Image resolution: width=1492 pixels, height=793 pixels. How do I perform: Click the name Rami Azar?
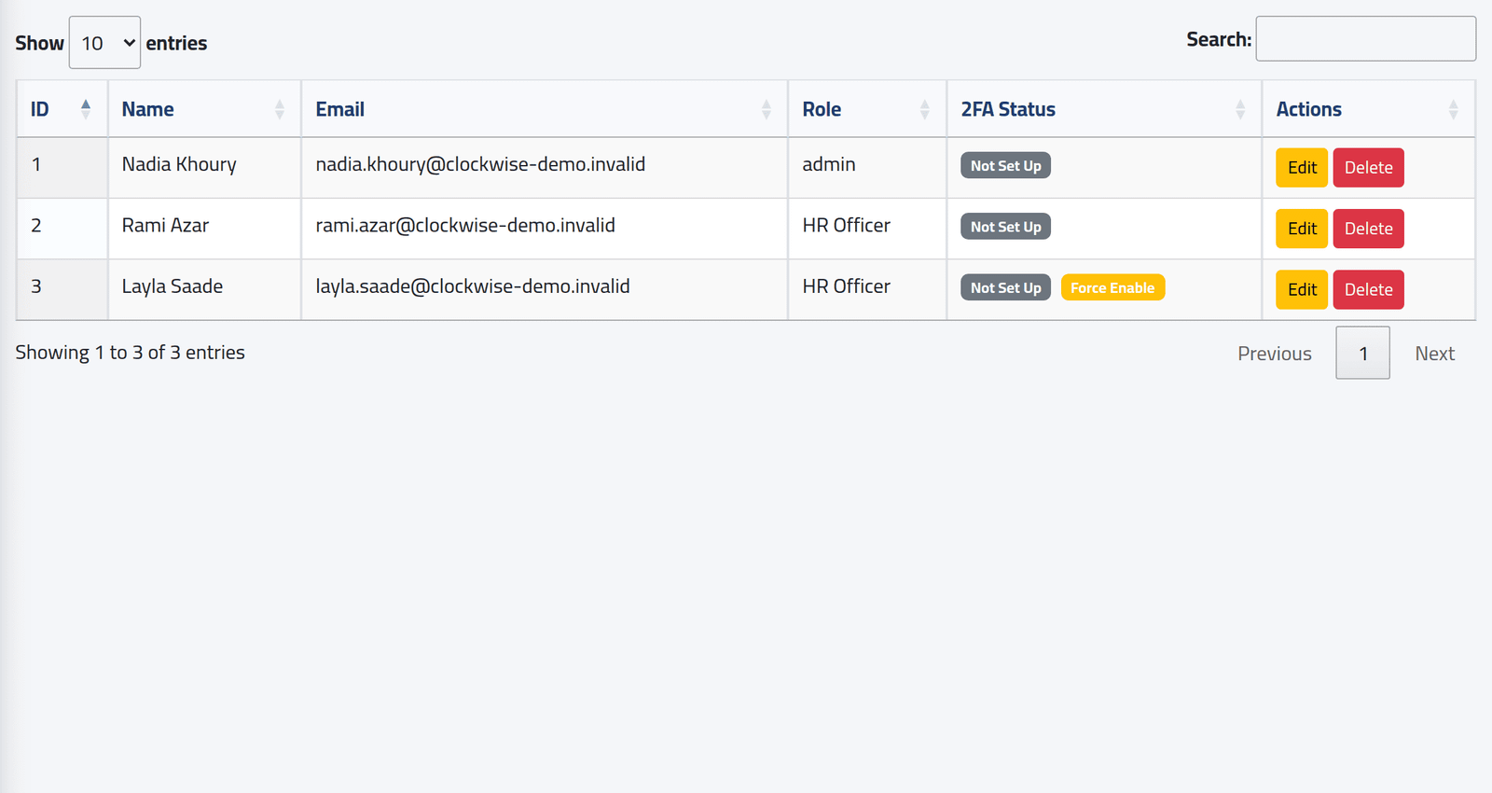coord(165,225)
